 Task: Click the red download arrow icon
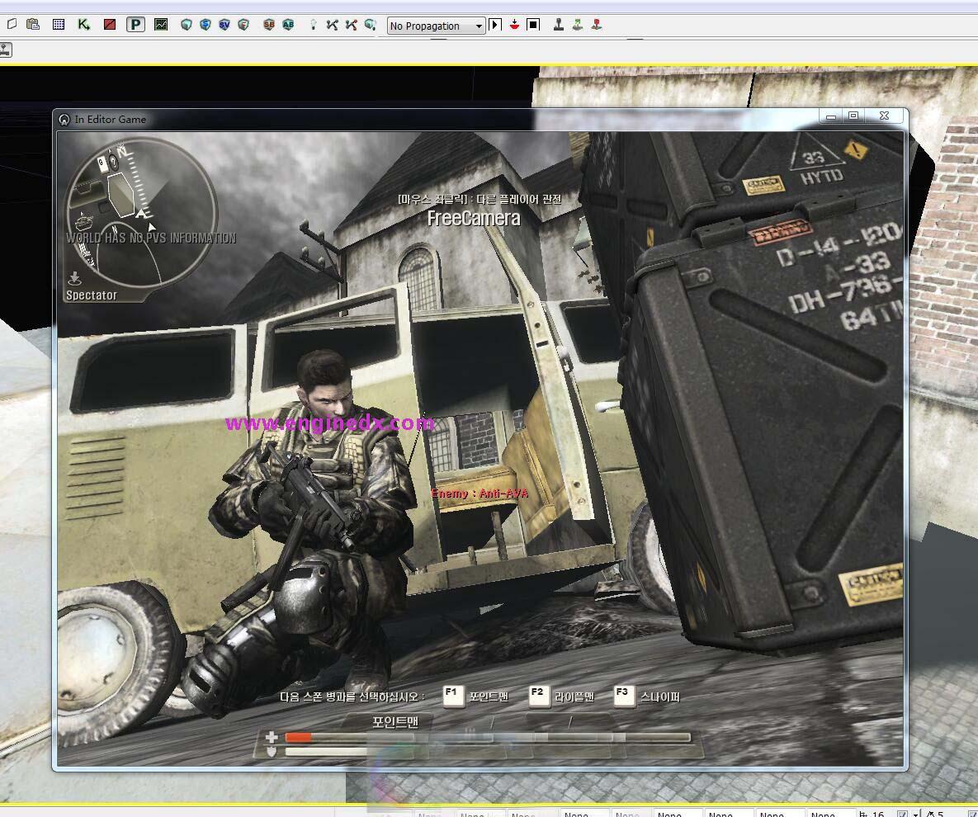coord(514,24)
